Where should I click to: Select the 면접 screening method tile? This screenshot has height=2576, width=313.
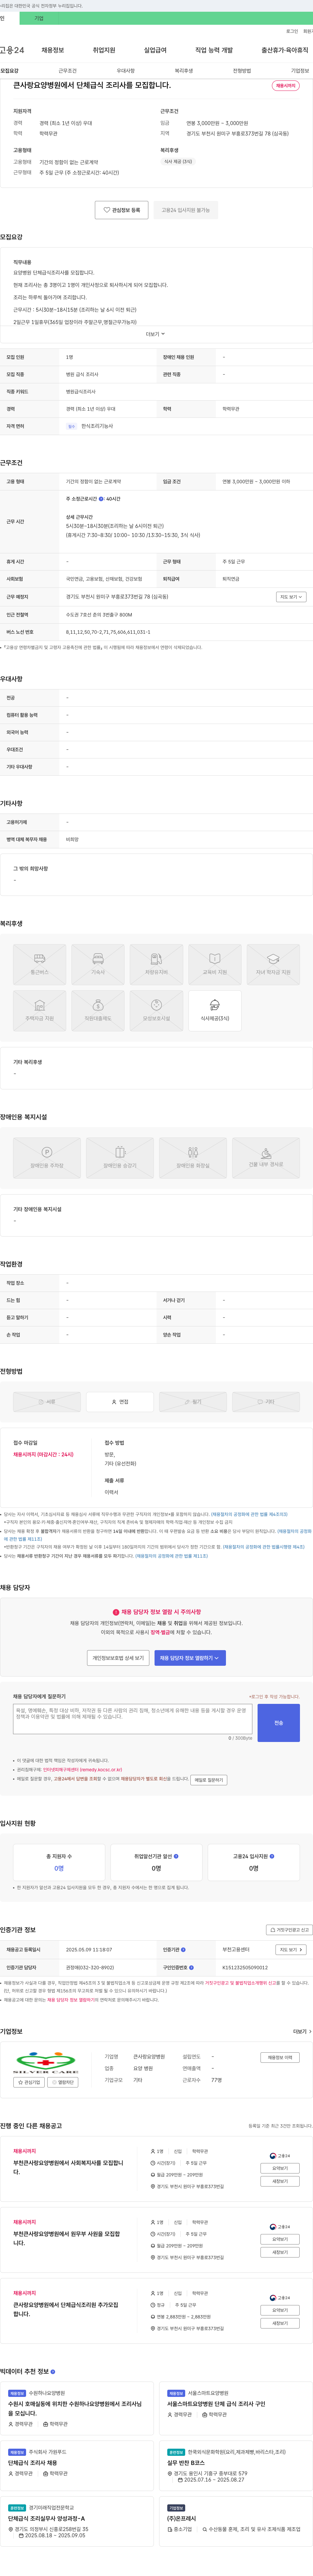120,1402
